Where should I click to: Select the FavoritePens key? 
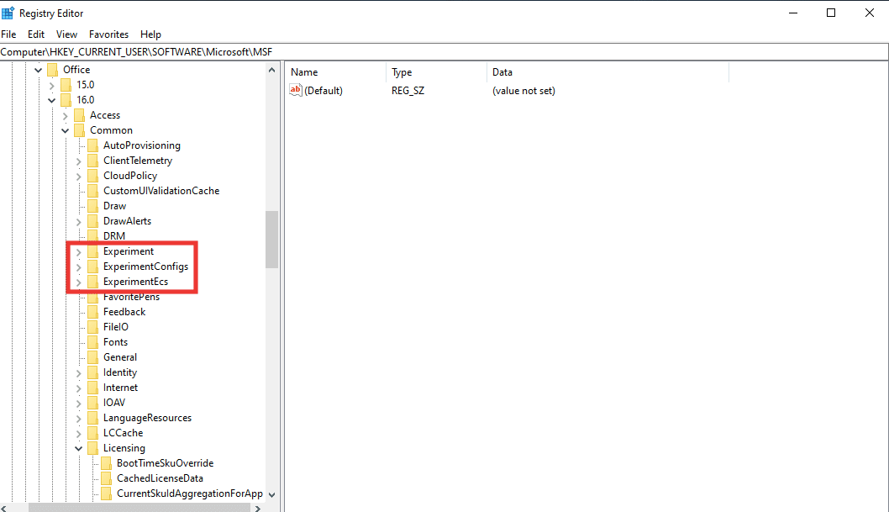coord(132,297)
